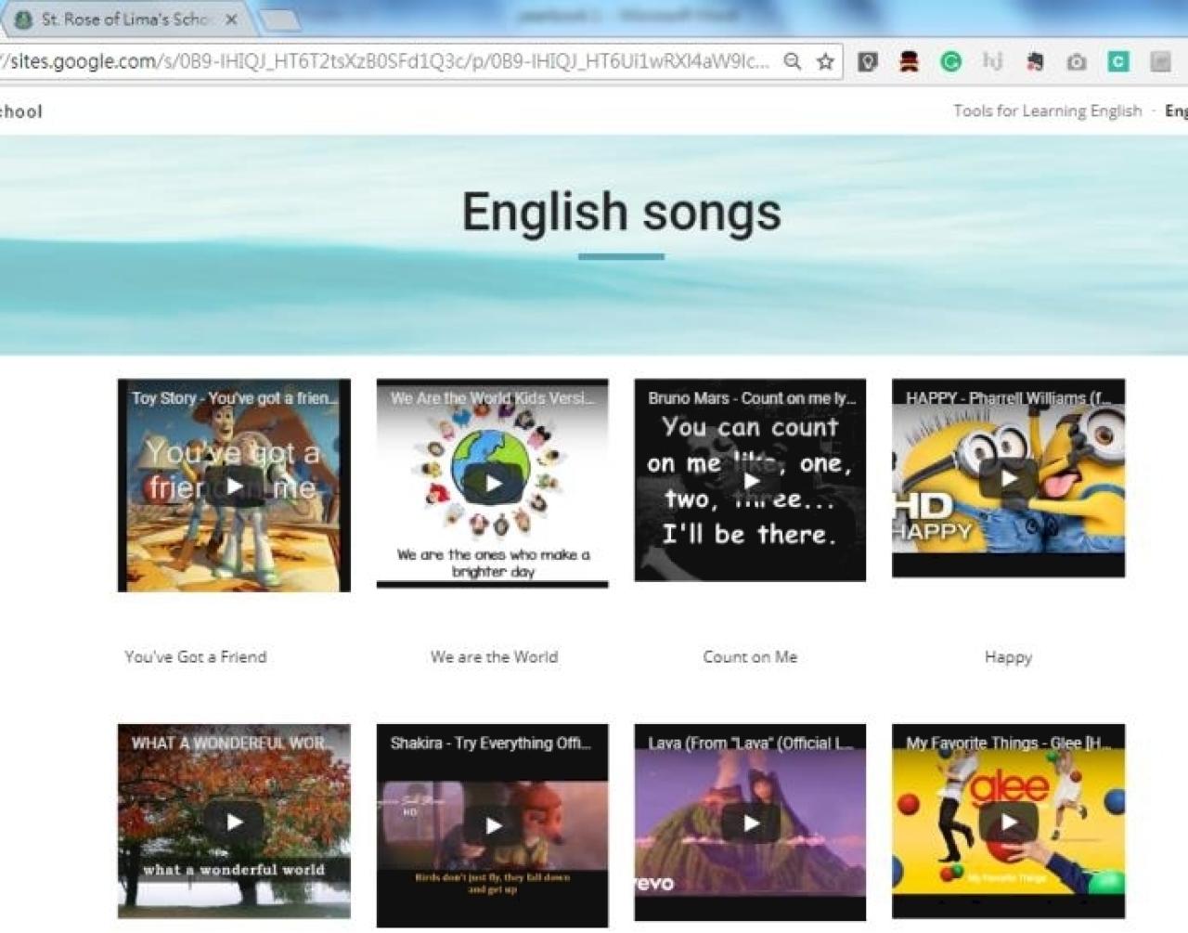The height and width of the screenshot is (933, 1188).
Task: Play the Lava official video
Action: click(x=751, y=823)
